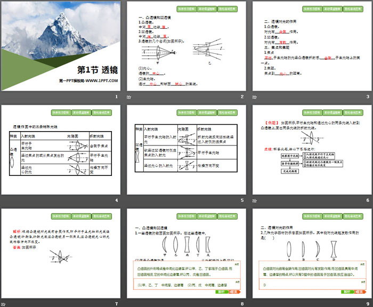Click the animation star icon below slide 3
This screenshot has height=307, width=373.
point(255,97)
